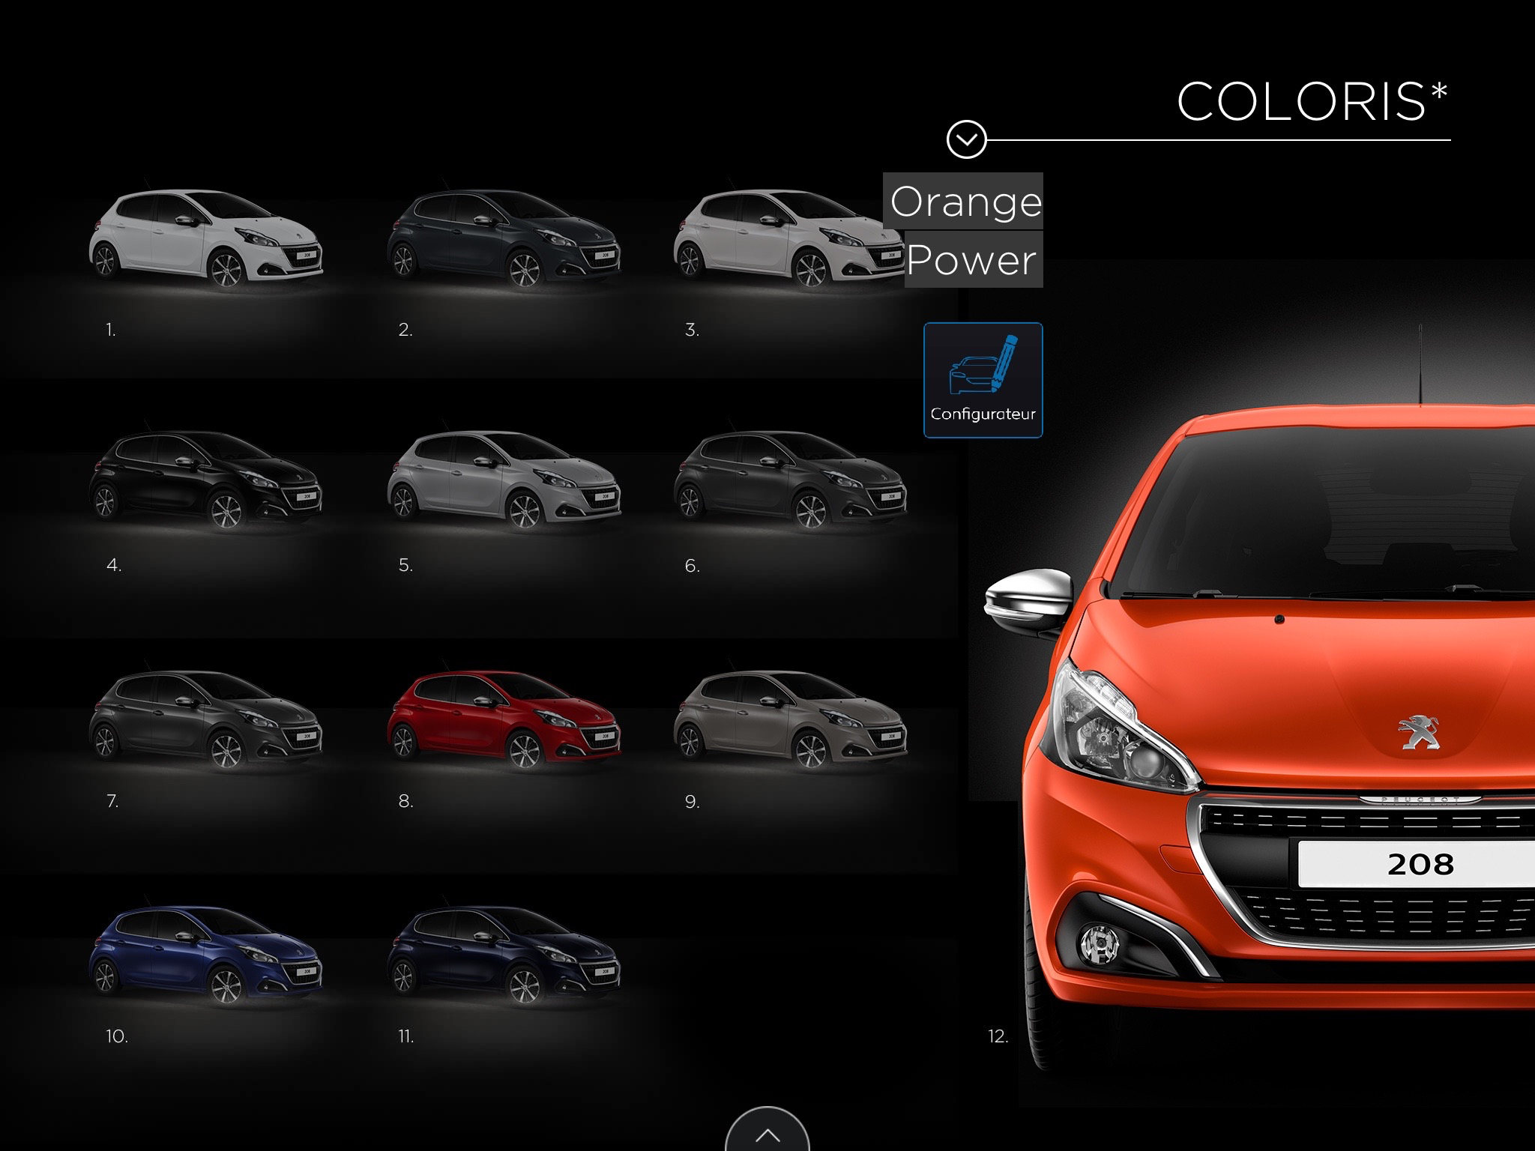Select blue car color number 10
This screenshot has width=1535, height=1151.
pos(206,953)
